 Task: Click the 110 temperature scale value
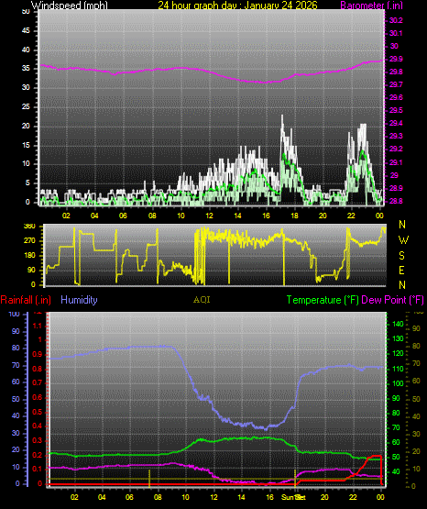pos(398,369)
